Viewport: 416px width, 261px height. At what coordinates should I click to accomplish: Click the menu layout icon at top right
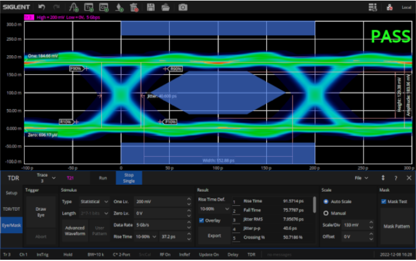[372, 7]
